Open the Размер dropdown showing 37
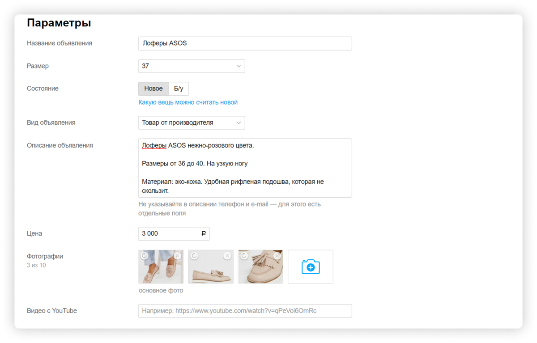 point(192,66)
